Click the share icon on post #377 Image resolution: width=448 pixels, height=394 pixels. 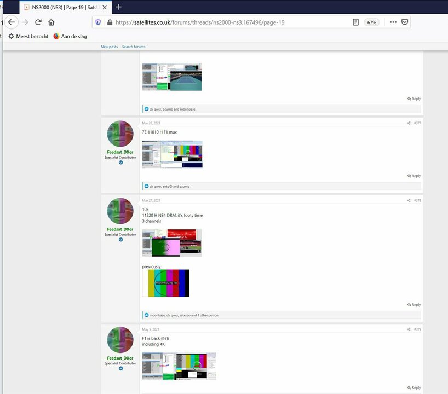click(x=409, y=123)
